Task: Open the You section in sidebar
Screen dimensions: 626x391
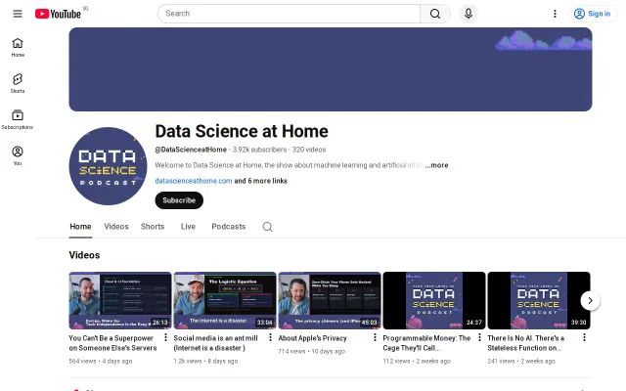Action: 18,155
